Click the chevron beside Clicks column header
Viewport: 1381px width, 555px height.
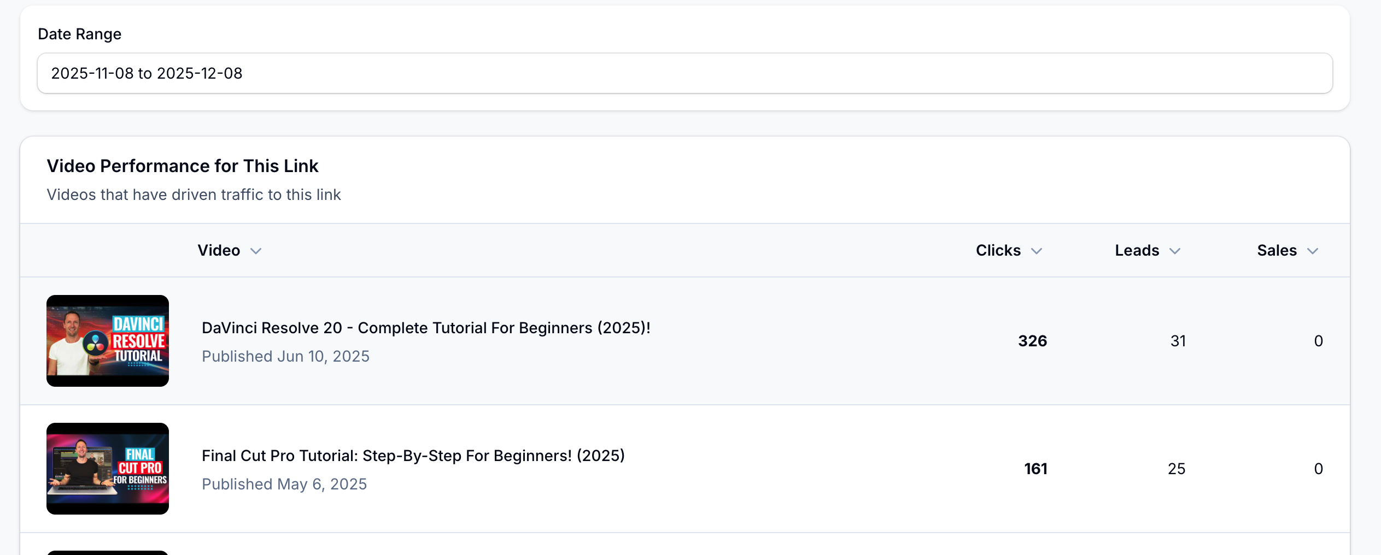click(1037, 251)
